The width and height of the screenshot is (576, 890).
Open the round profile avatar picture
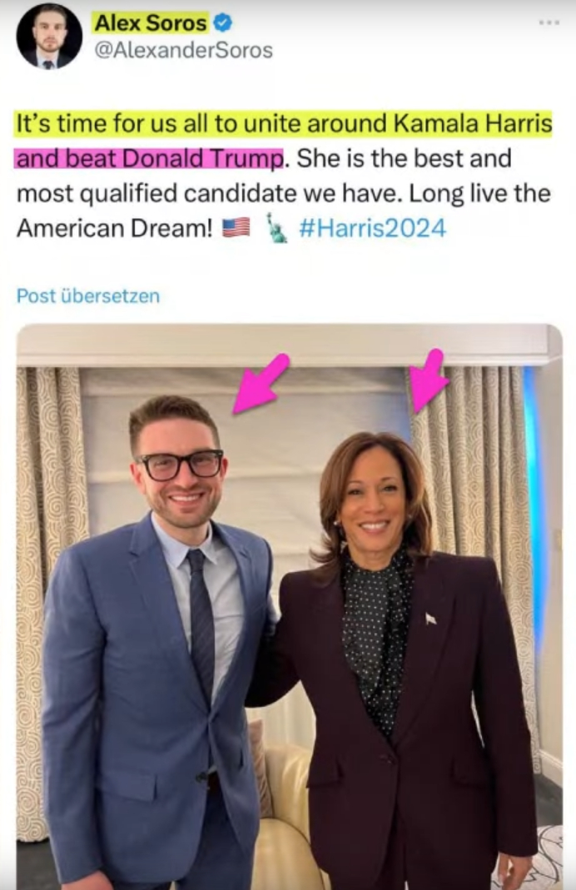(49, 37)
